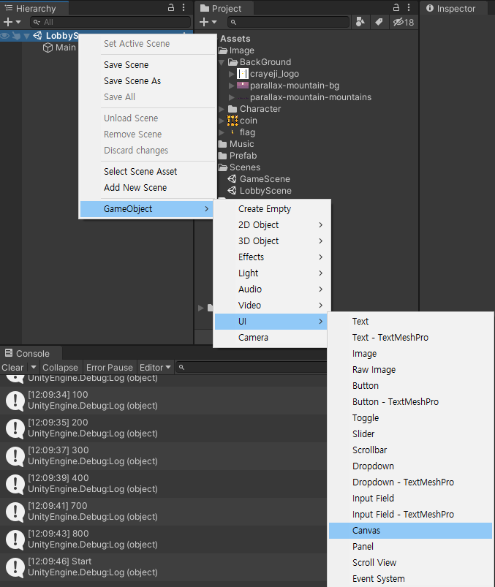The height and width of the screenshot is (587, 495).
Task: Choose Event System from UI submenu
Action: tap(410, 579)
